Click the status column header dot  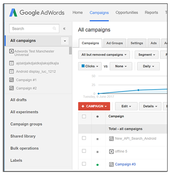(97, 117)
